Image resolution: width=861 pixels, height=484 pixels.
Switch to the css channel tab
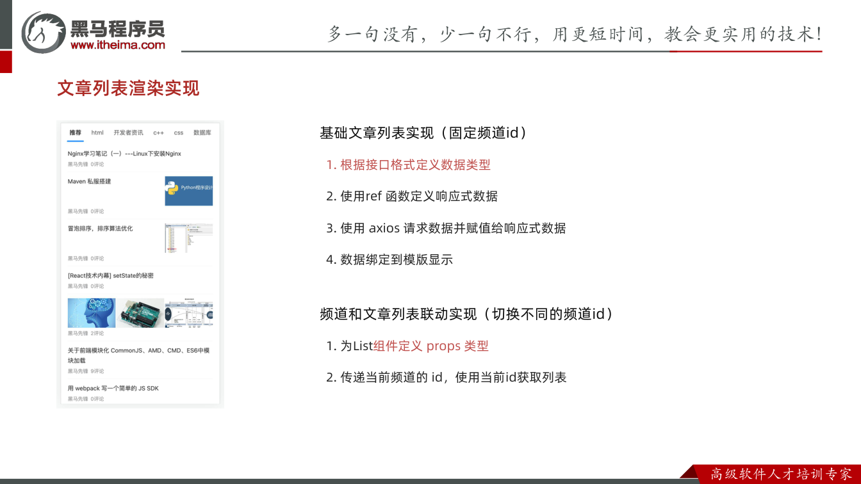(x=179, y=133)
